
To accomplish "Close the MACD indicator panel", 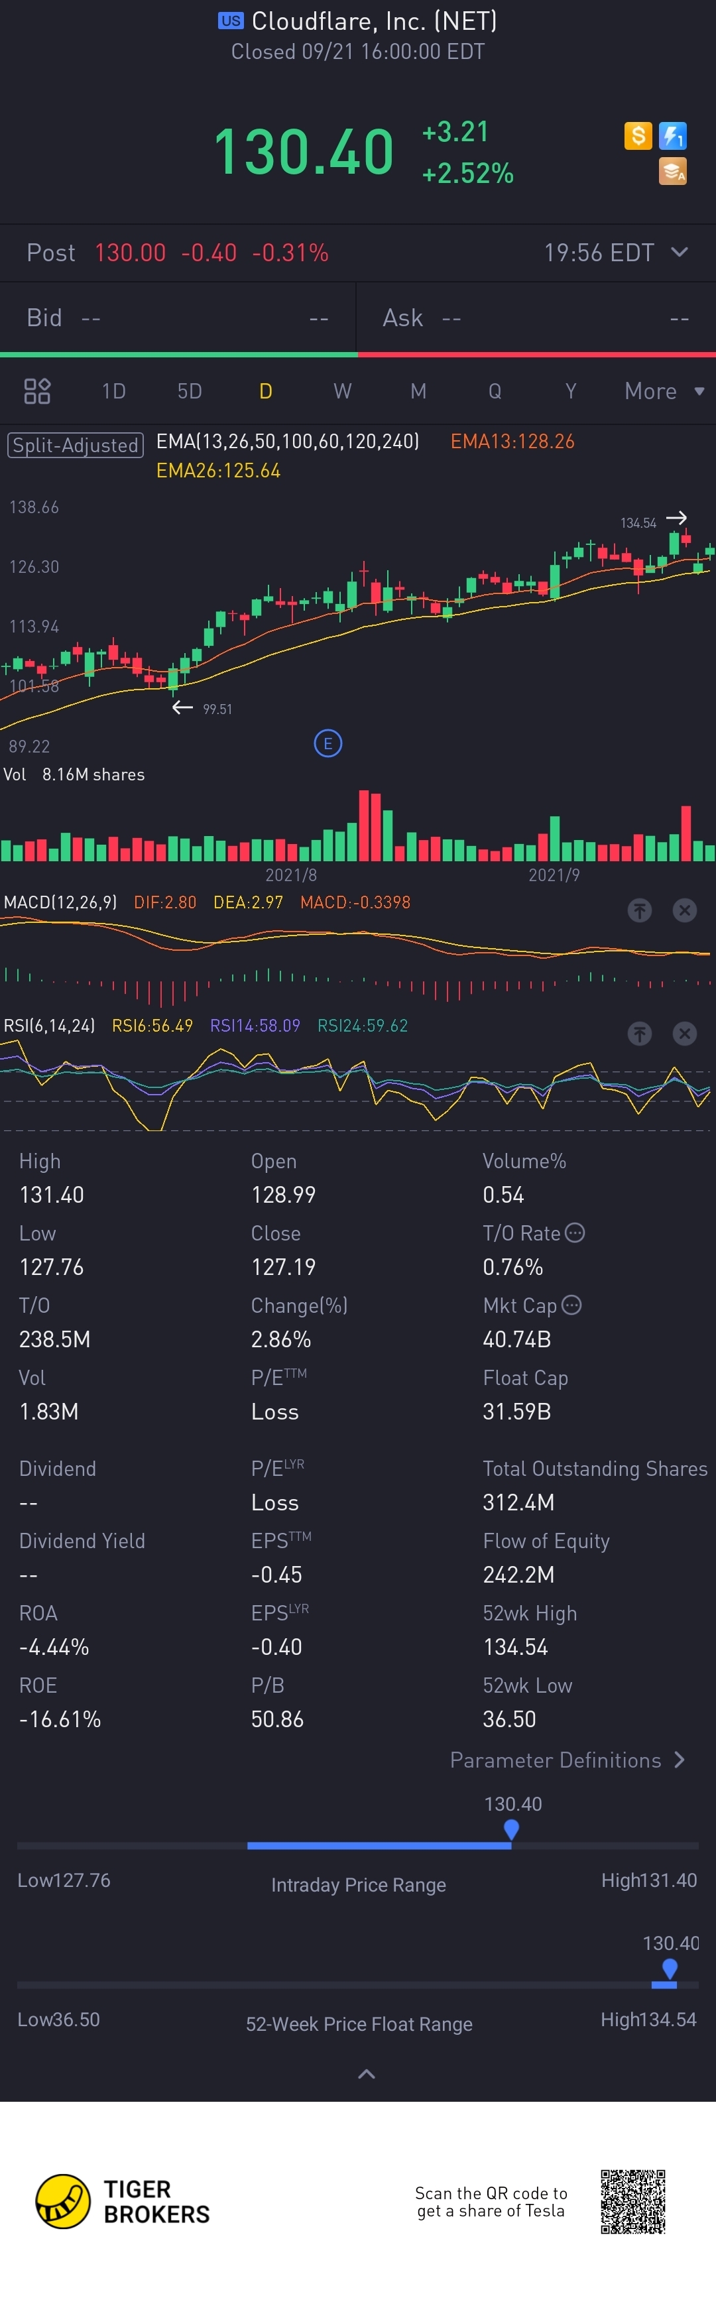I will (x=685, y=910).
